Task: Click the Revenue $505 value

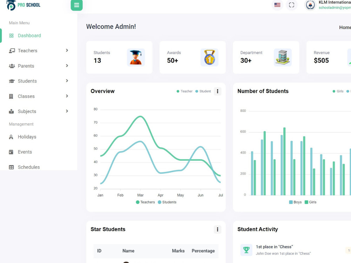Action: (x=321, y=61)
